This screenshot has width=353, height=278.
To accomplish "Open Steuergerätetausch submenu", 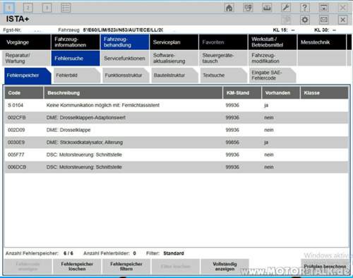I will pos(223,58).
